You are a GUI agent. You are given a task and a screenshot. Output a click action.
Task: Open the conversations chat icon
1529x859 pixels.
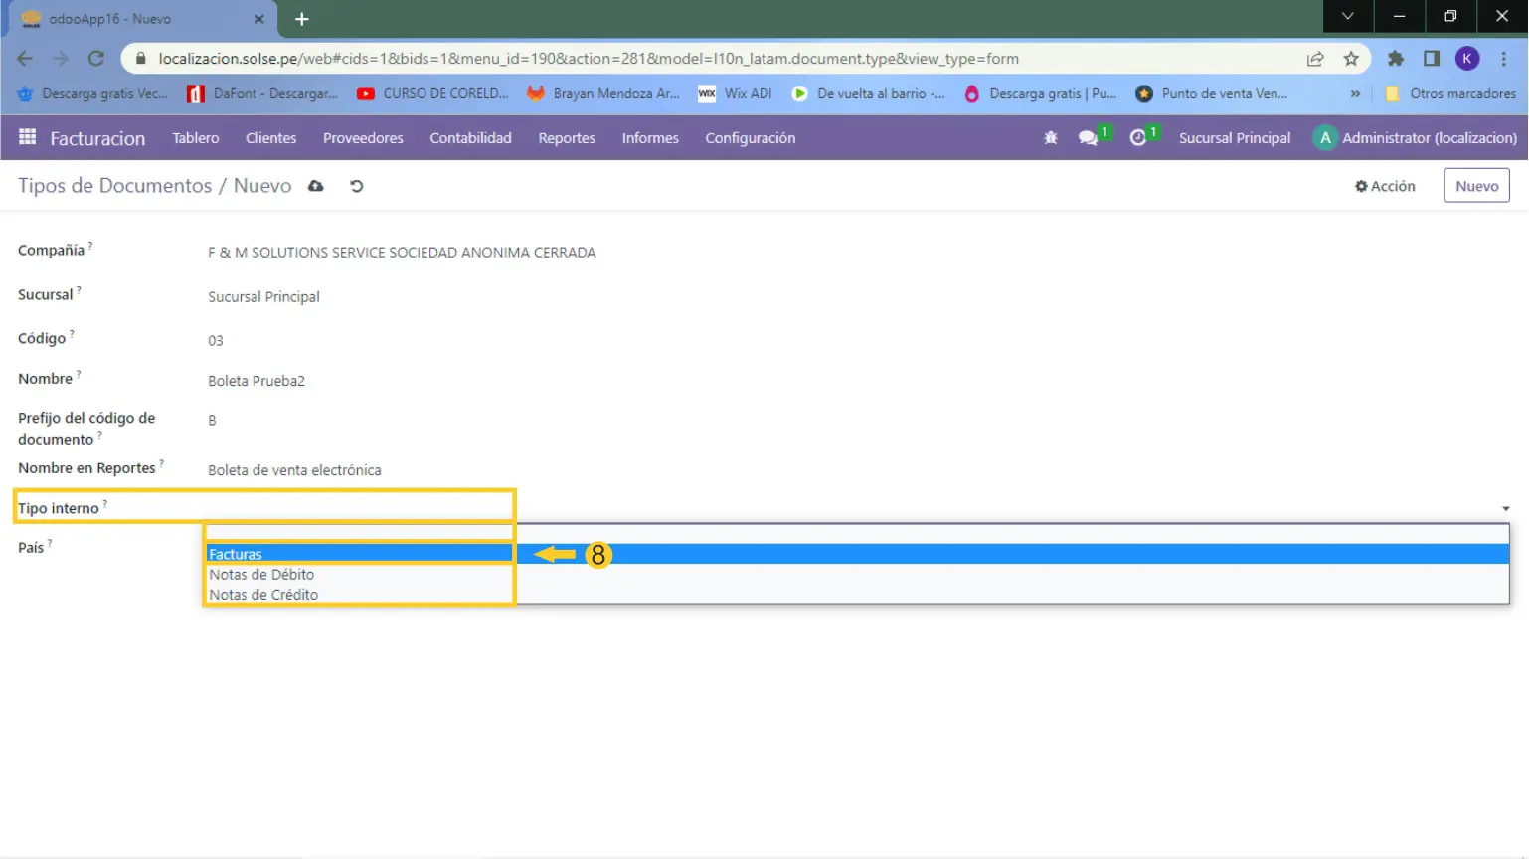tap(1088, 138)
